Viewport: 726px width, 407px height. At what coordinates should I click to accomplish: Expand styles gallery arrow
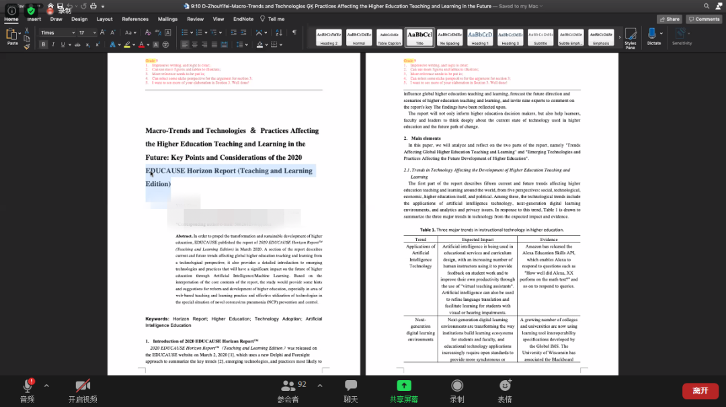[x=620, y=38]
